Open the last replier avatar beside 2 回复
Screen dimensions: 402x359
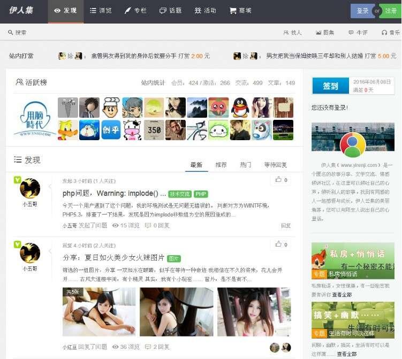pos(286,347)
